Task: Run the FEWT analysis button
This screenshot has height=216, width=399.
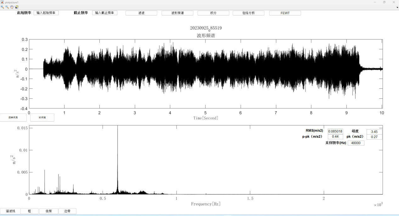Action: pyautogui.click(x=285, y=13)
